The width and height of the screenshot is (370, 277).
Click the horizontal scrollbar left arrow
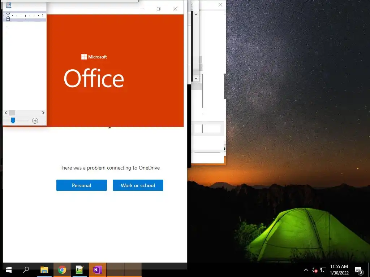coord(6,113)
